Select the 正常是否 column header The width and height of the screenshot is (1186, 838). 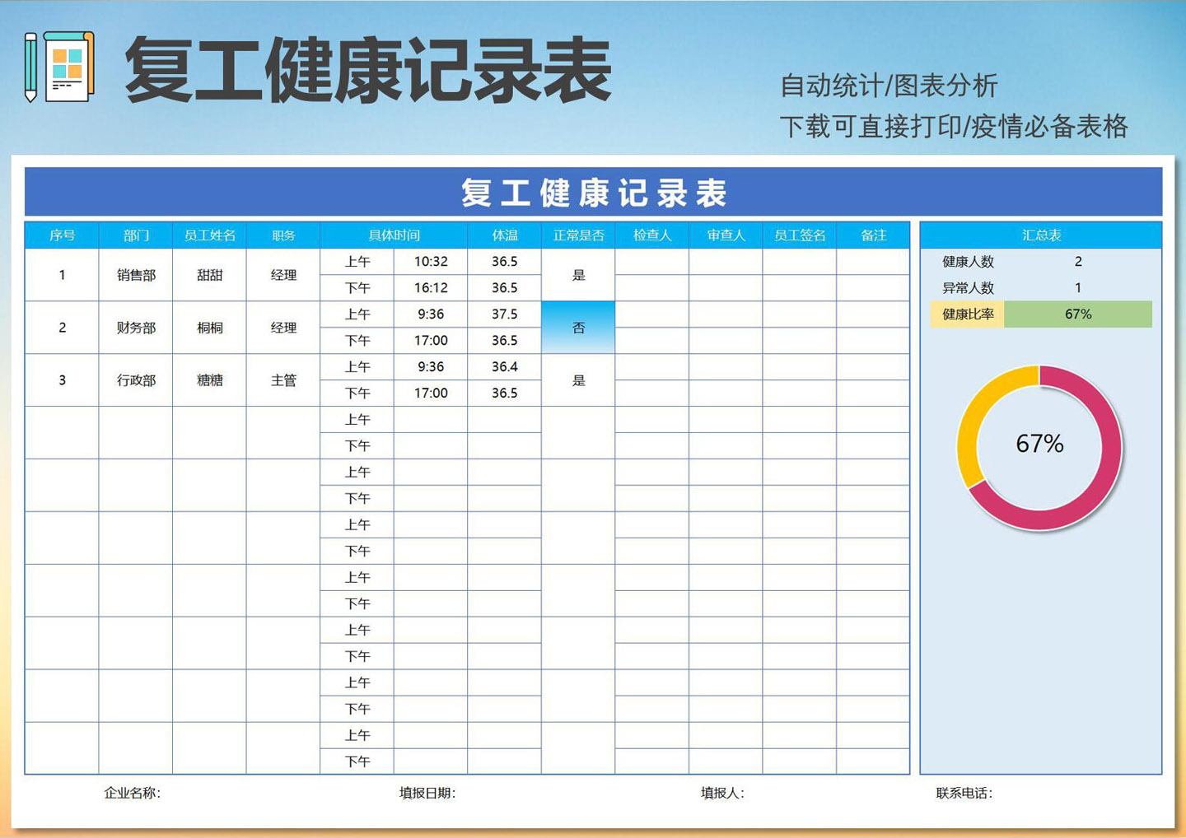[578, 235]
